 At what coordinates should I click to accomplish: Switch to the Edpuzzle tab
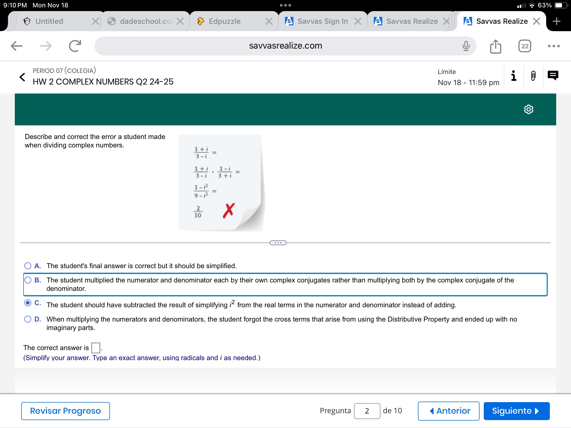pyautogui.click(x=224, y=21)
